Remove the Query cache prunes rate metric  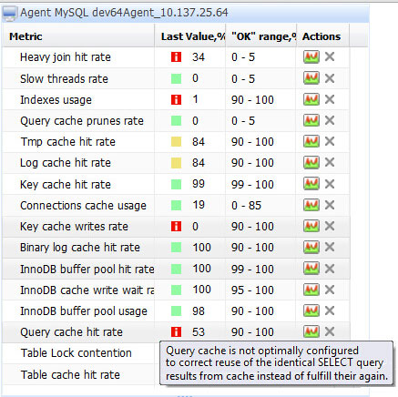[x=330, y=120]
